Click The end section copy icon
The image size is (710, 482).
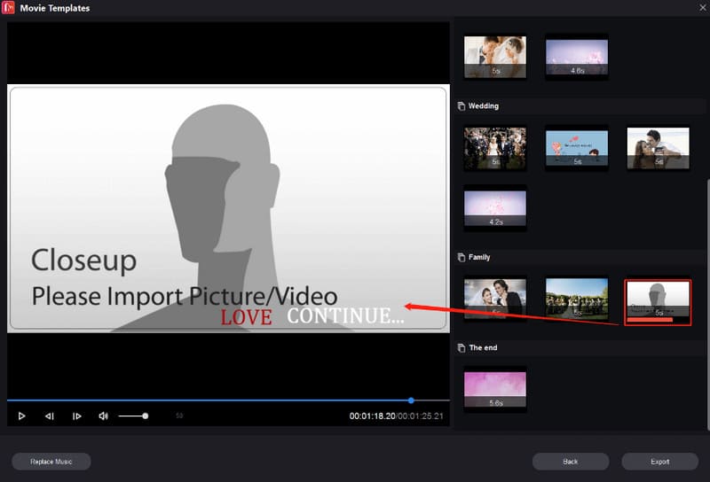click(x=461, y=348)
